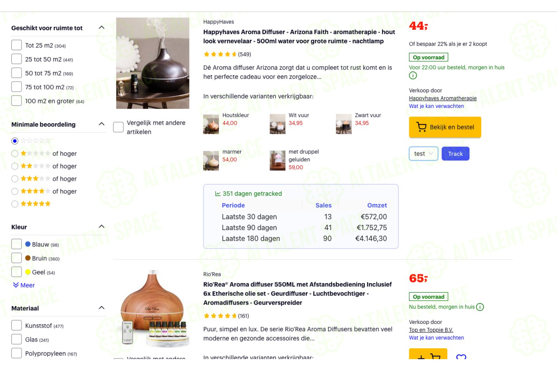Open the Happyhaves Aromatherapie seller link
Screen dimensions: 557x371
[x=443, y=98]
